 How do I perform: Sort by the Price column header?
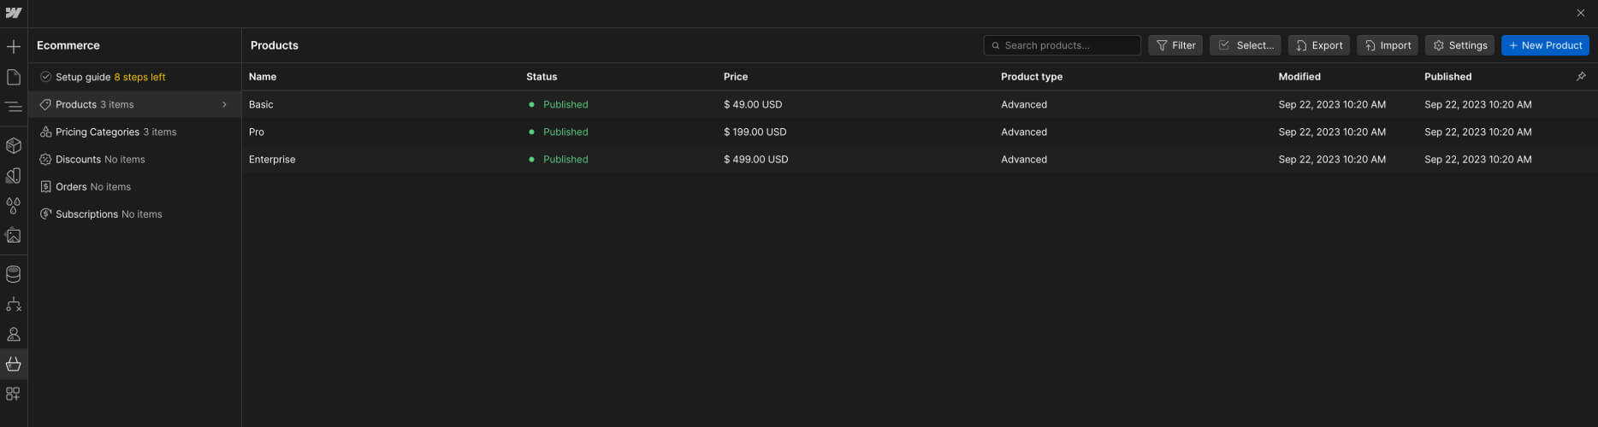[736, 77]
